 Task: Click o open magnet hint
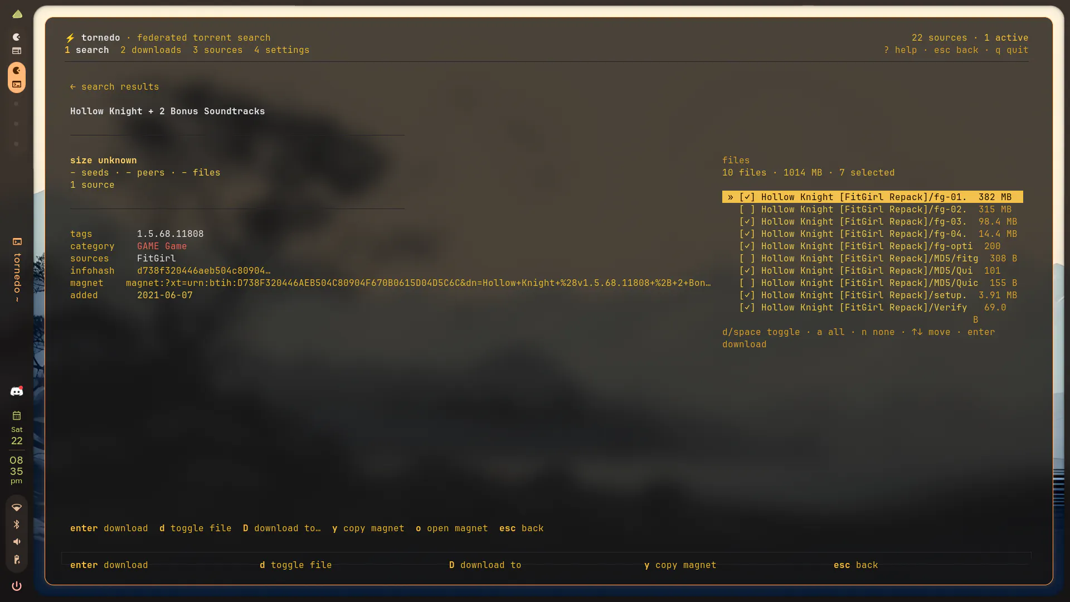(452, 528)
